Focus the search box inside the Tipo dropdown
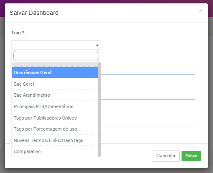The height and width of the screenshot is (173, 213). pos(56,56)
